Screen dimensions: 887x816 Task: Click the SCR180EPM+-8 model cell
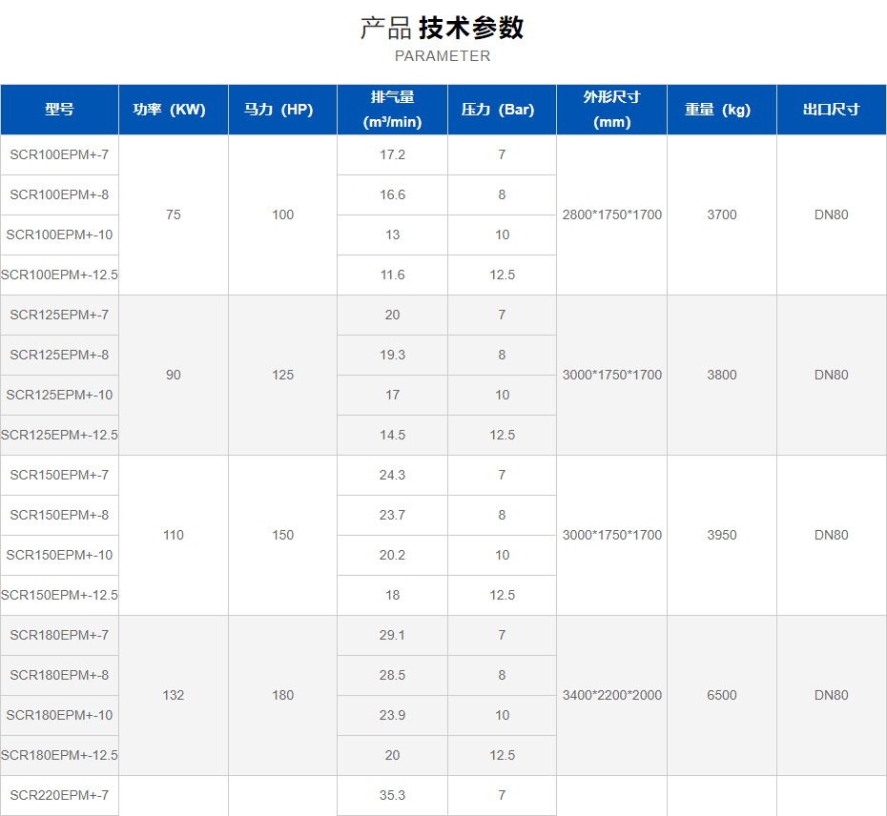click(x=59, y=675)
